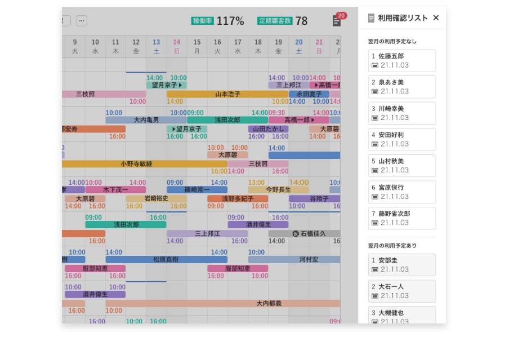Screen dimensions: 509x337
Task: Select the date header 21 日
Action: point(319,46)
